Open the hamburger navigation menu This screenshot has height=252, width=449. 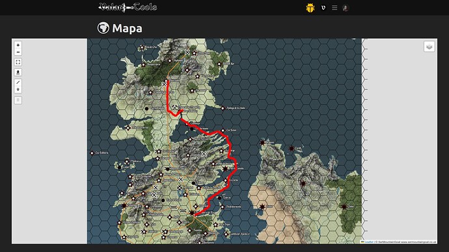[x=334, y=8]
